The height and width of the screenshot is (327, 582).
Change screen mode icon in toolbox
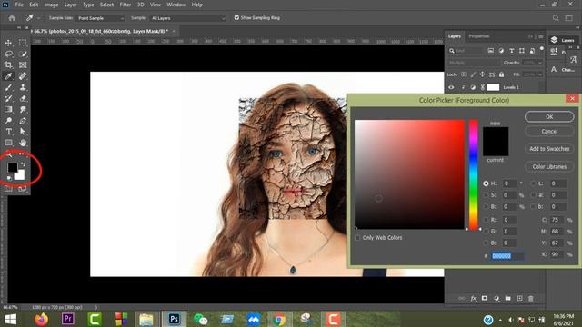(x=23, y=189)
